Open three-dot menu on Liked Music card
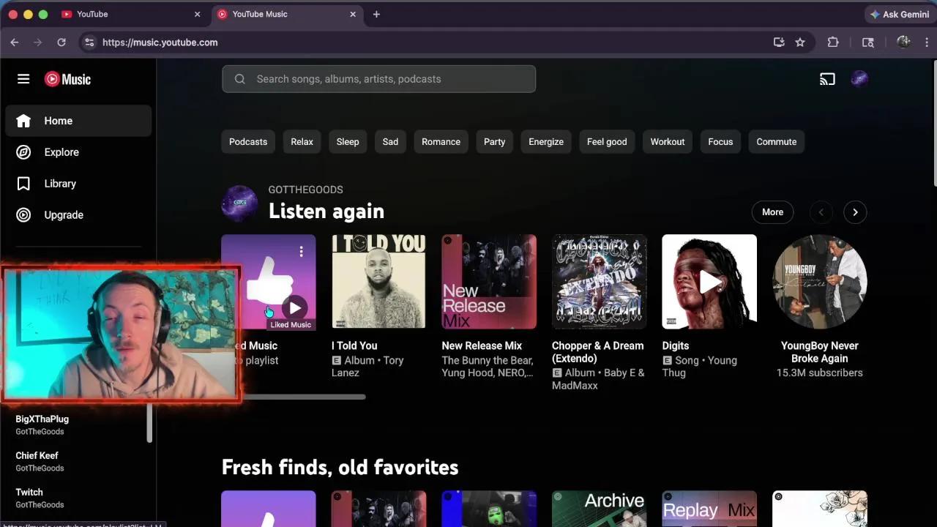Image resolution: width=937 pixels, height=527 pixels. point(301,252)
